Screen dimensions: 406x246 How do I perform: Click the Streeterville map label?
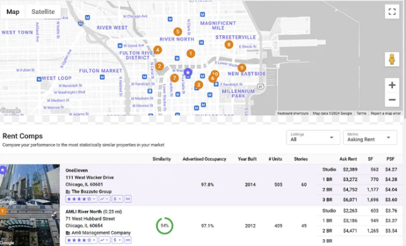[x=236, y=37]
